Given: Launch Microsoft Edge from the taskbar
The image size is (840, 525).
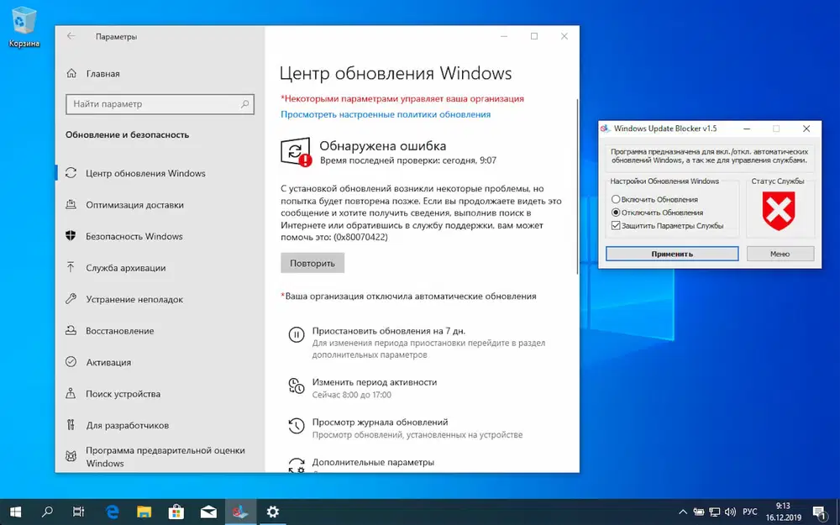Looking at the screenshot, I should click(x=113, y=511).
